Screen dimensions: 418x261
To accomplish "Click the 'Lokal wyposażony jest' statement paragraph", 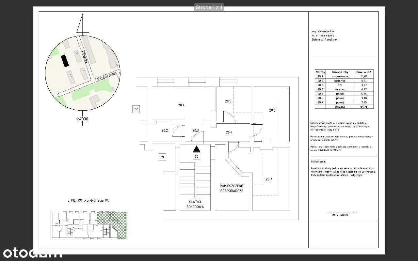I will (x=344, y=171).
